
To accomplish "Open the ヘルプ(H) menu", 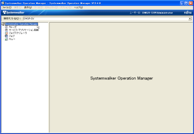I will [78, 7].
